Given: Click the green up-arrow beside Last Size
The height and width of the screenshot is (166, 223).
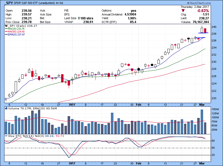Looking at the screenshot, I should 79,18.
